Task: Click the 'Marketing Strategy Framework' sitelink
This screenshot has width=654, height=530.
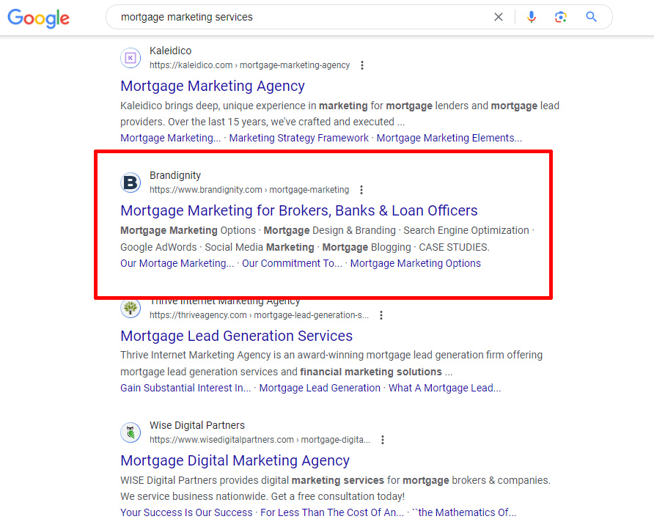Action: [x=298, y=138]
